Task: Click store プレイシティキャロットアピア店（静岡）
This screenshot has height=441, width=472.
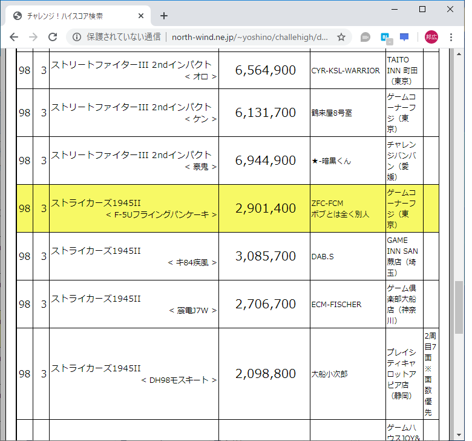Action: pos(402,374)
